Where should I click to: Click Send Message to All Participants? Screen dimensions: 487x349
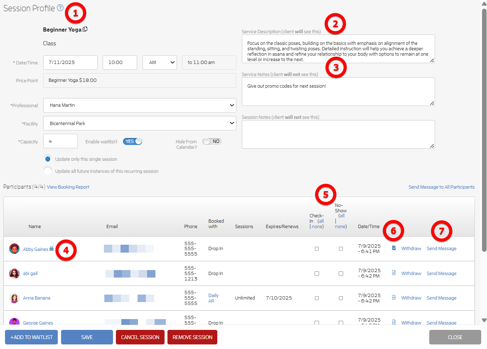click(x=441, y=187)
